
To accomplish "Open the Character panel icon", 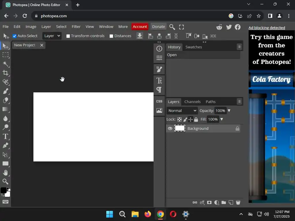I will (x=159, y=81).
